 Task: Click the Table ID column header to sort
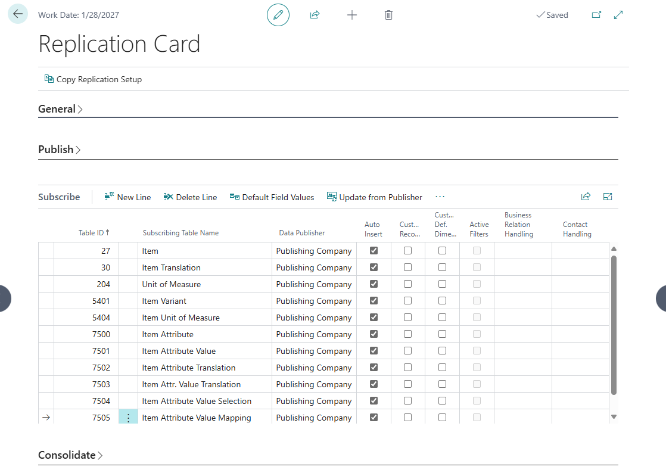click(x=94, y=233)
